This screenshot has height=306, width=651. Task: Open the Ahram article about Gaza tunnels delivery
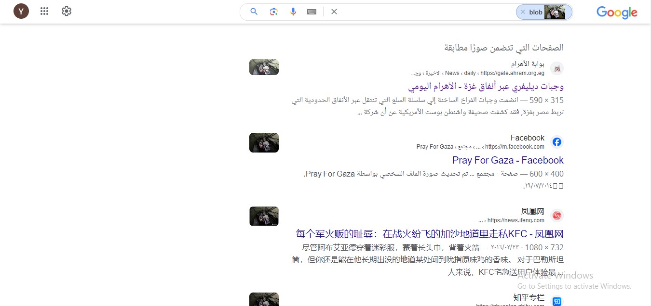coord(486,87)
